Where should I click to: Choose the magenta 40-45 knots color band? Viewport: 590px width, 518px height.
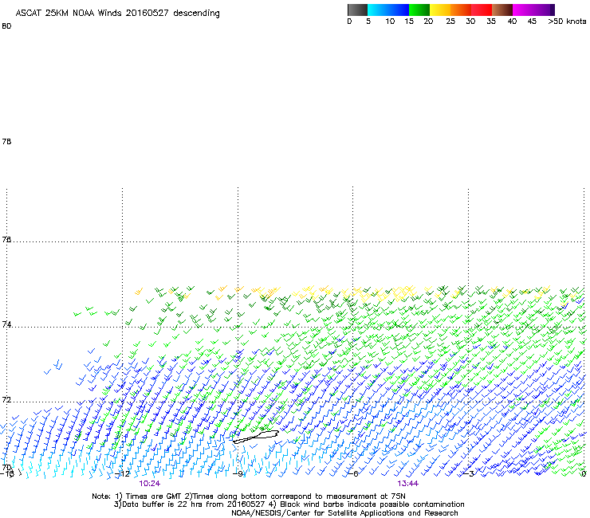click(523, 10)
